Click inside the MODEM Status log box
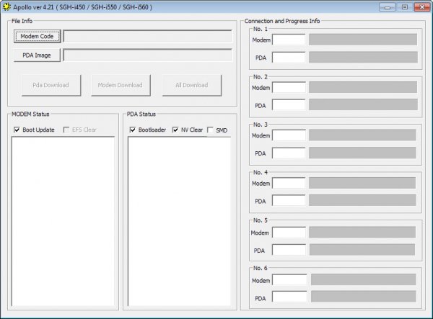The height and width of the screenshot is (319, 433). tap(63, 221)
